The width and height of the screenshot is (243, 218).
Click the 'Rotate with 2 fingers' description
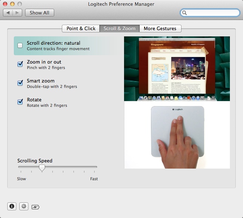pos(47,105)
